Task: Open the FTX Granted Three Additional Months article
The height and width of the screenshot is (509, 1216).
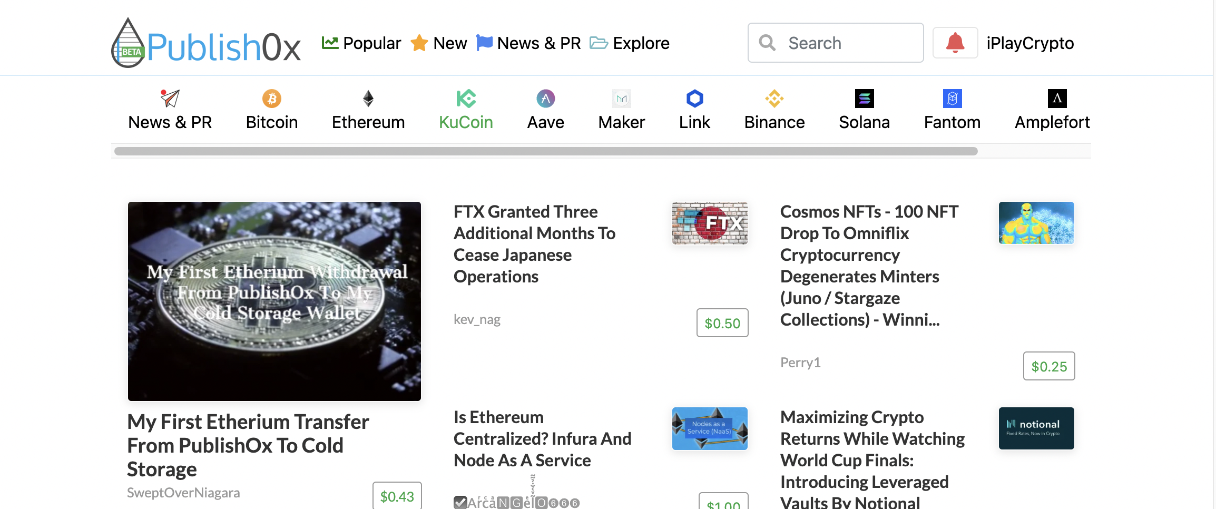Action: pos(535,244)
